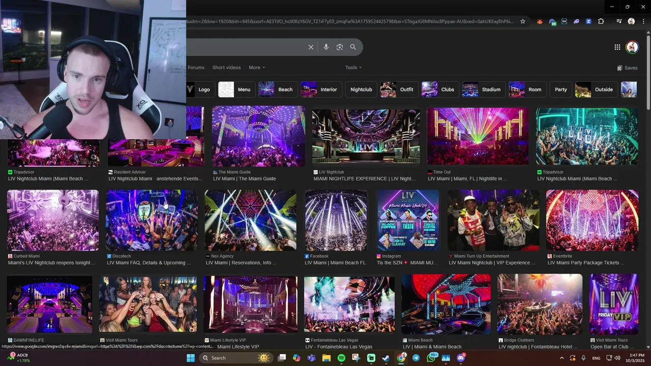Filter images by Outfit chip
The image size is (651, 366).
coord(399,89)
